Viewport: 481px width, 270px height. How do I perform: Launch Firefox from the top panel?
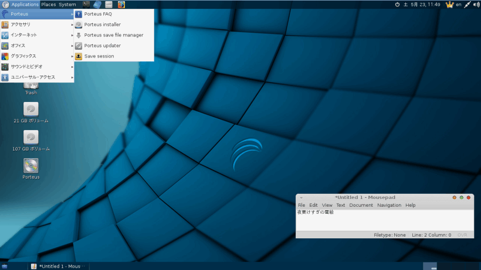point(121,4)
